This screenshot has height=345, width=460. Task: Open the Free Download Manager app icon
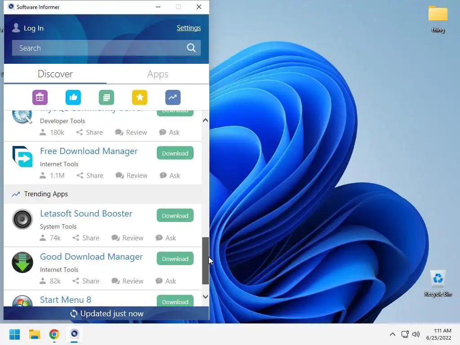pyautogui.click(x=22, y=157)
